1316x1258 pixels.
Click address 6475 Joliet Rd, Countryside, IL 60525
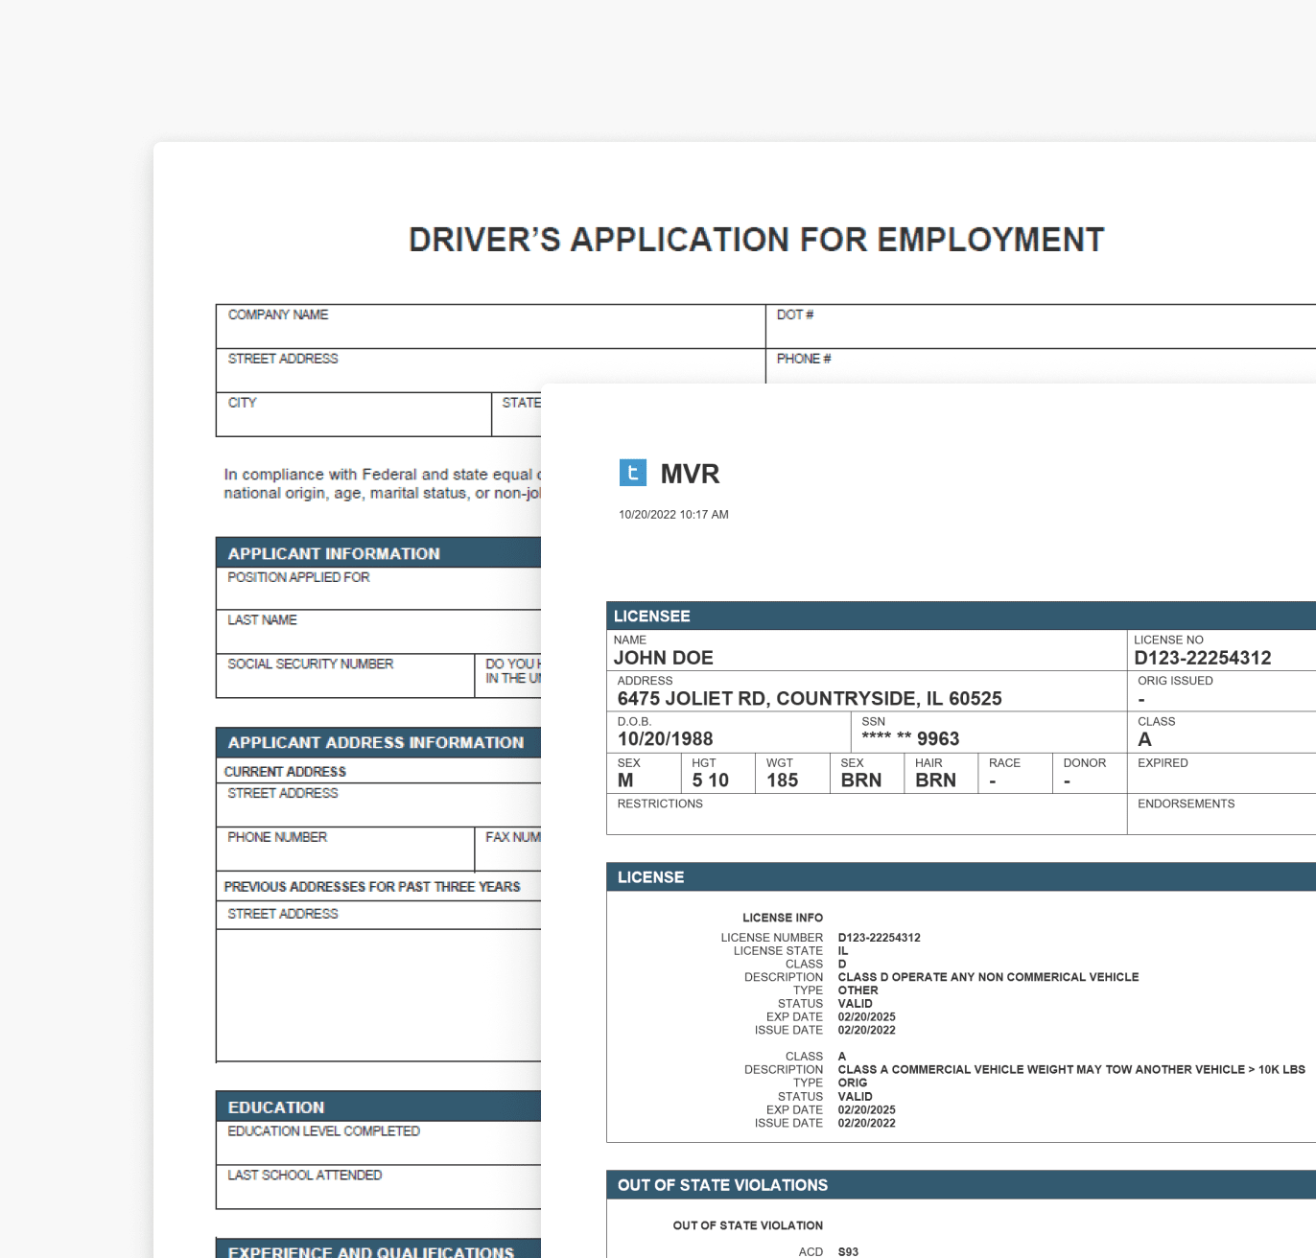pyautogui.click(x=810, y=699)
